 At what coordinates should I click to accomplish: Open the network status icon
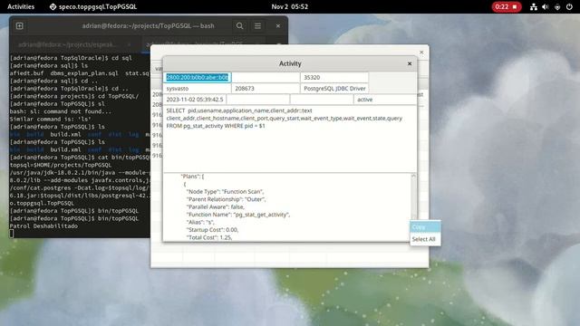point(534,6)
